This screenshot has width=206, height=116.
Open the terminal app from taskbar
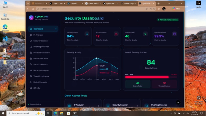click(x=75, y=113)
